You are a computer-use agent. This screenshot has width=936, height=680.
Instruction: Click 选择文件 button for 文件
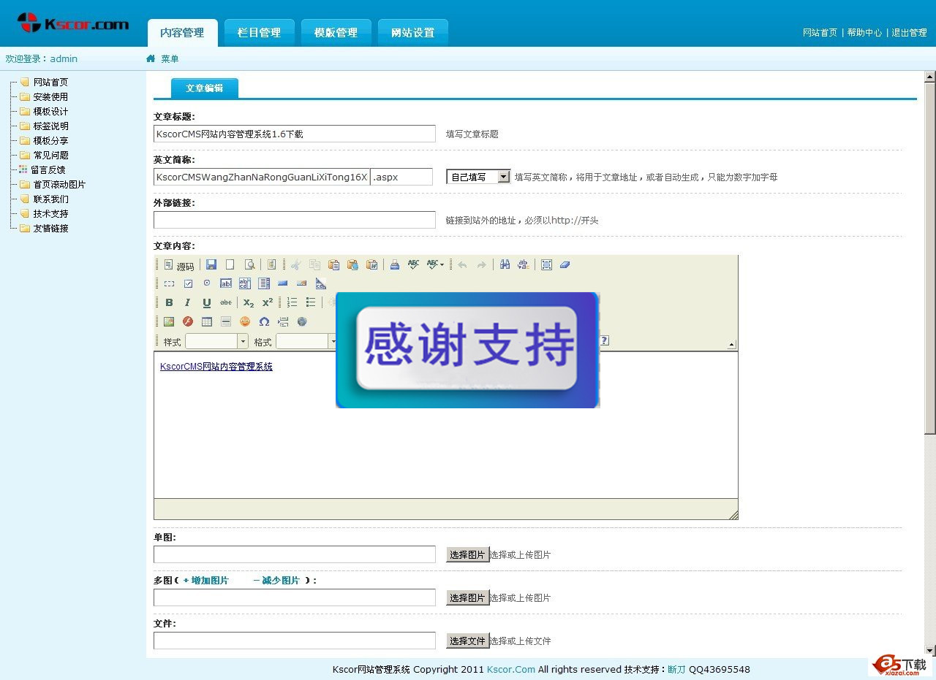[467, 641]
